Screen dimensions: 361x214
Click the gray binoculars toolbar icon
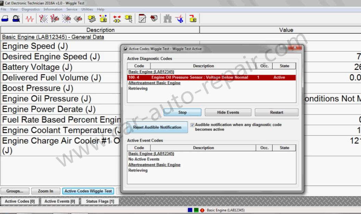(167, 19)
